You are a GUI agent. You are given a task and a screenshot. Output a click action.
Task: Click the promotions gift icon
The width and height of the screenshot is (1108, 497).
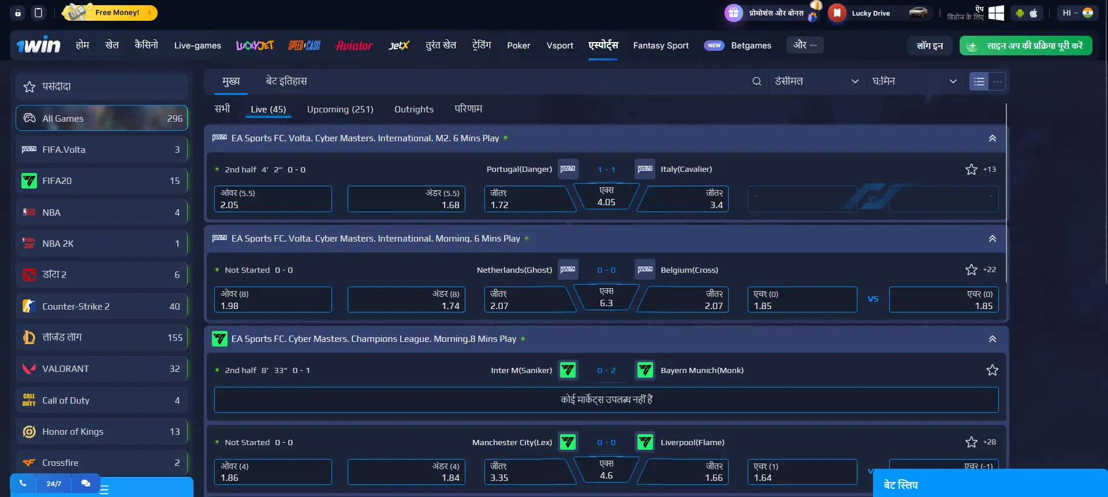[733, 13]
